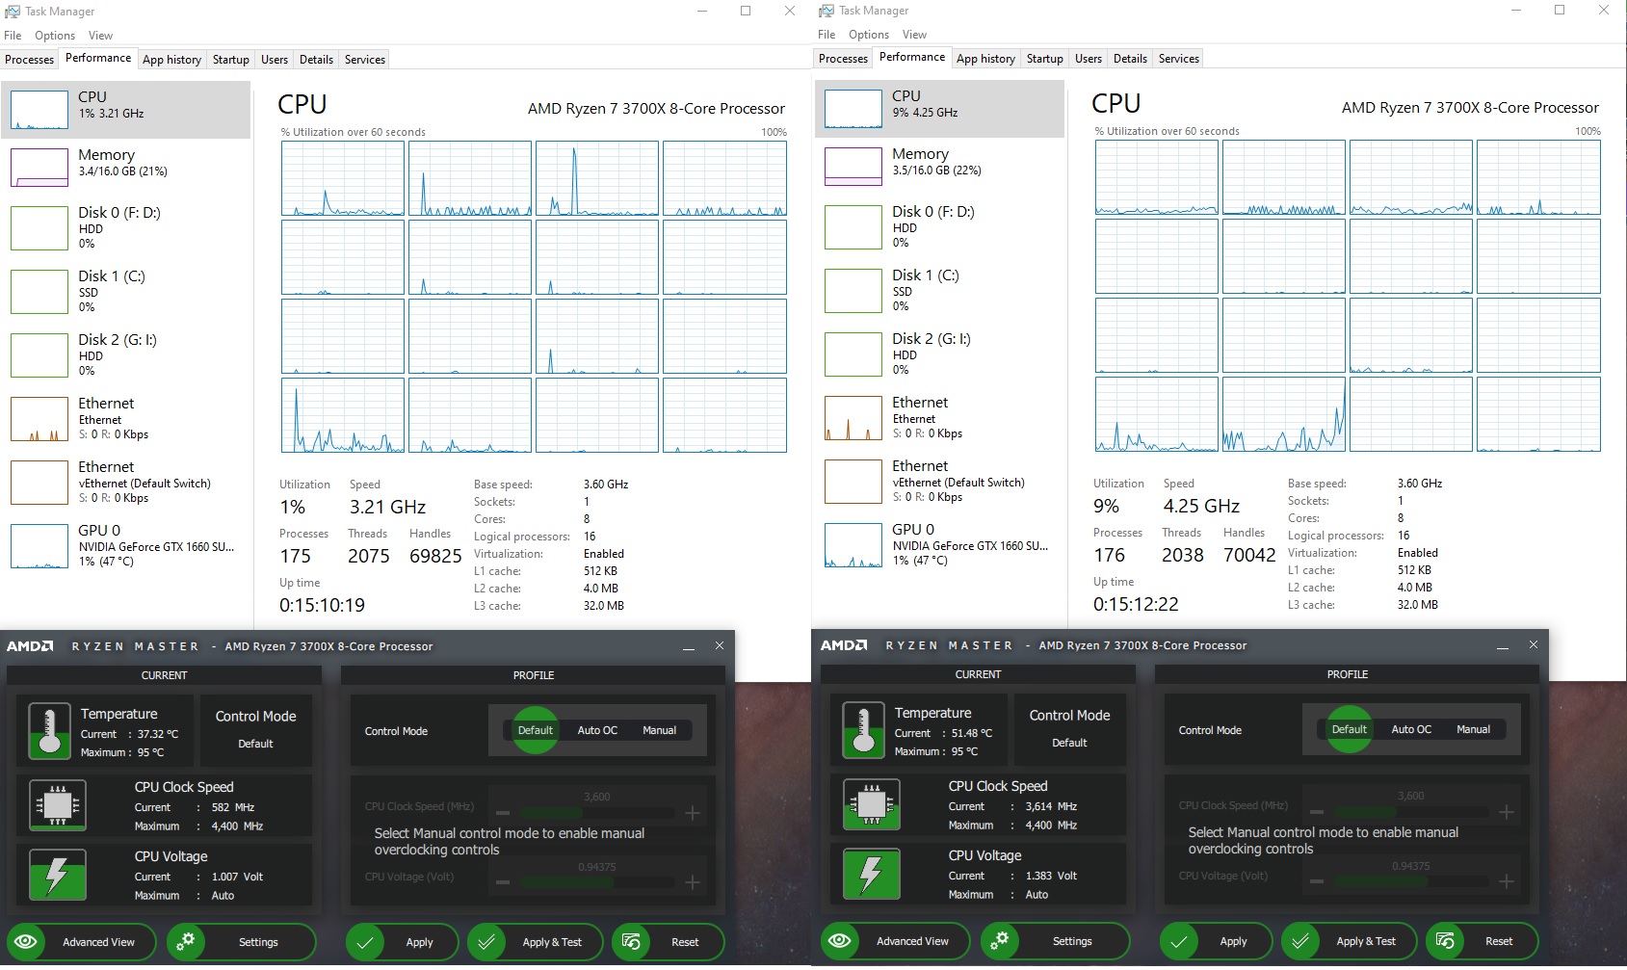Select Memory in right Task Manager sidebar
Image resolution: width=1627 pixels, height=970 pixels.
(940, 166)
